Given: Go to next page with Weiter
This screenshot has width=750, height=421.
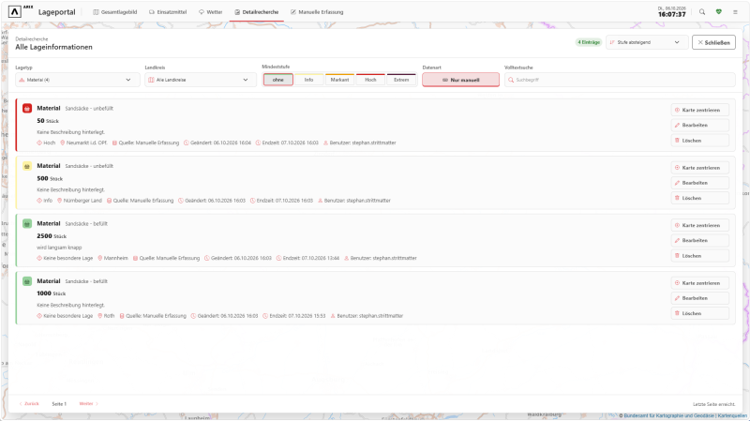Looking at the screenshot, I should [88, 404].
